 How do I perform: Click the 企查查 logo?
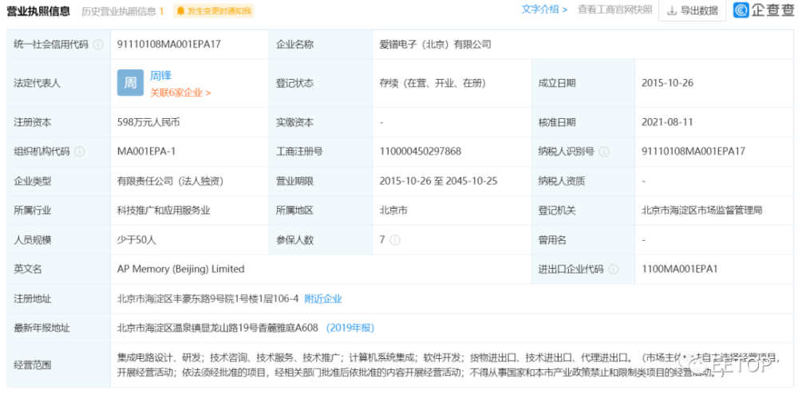coord(764,10)
